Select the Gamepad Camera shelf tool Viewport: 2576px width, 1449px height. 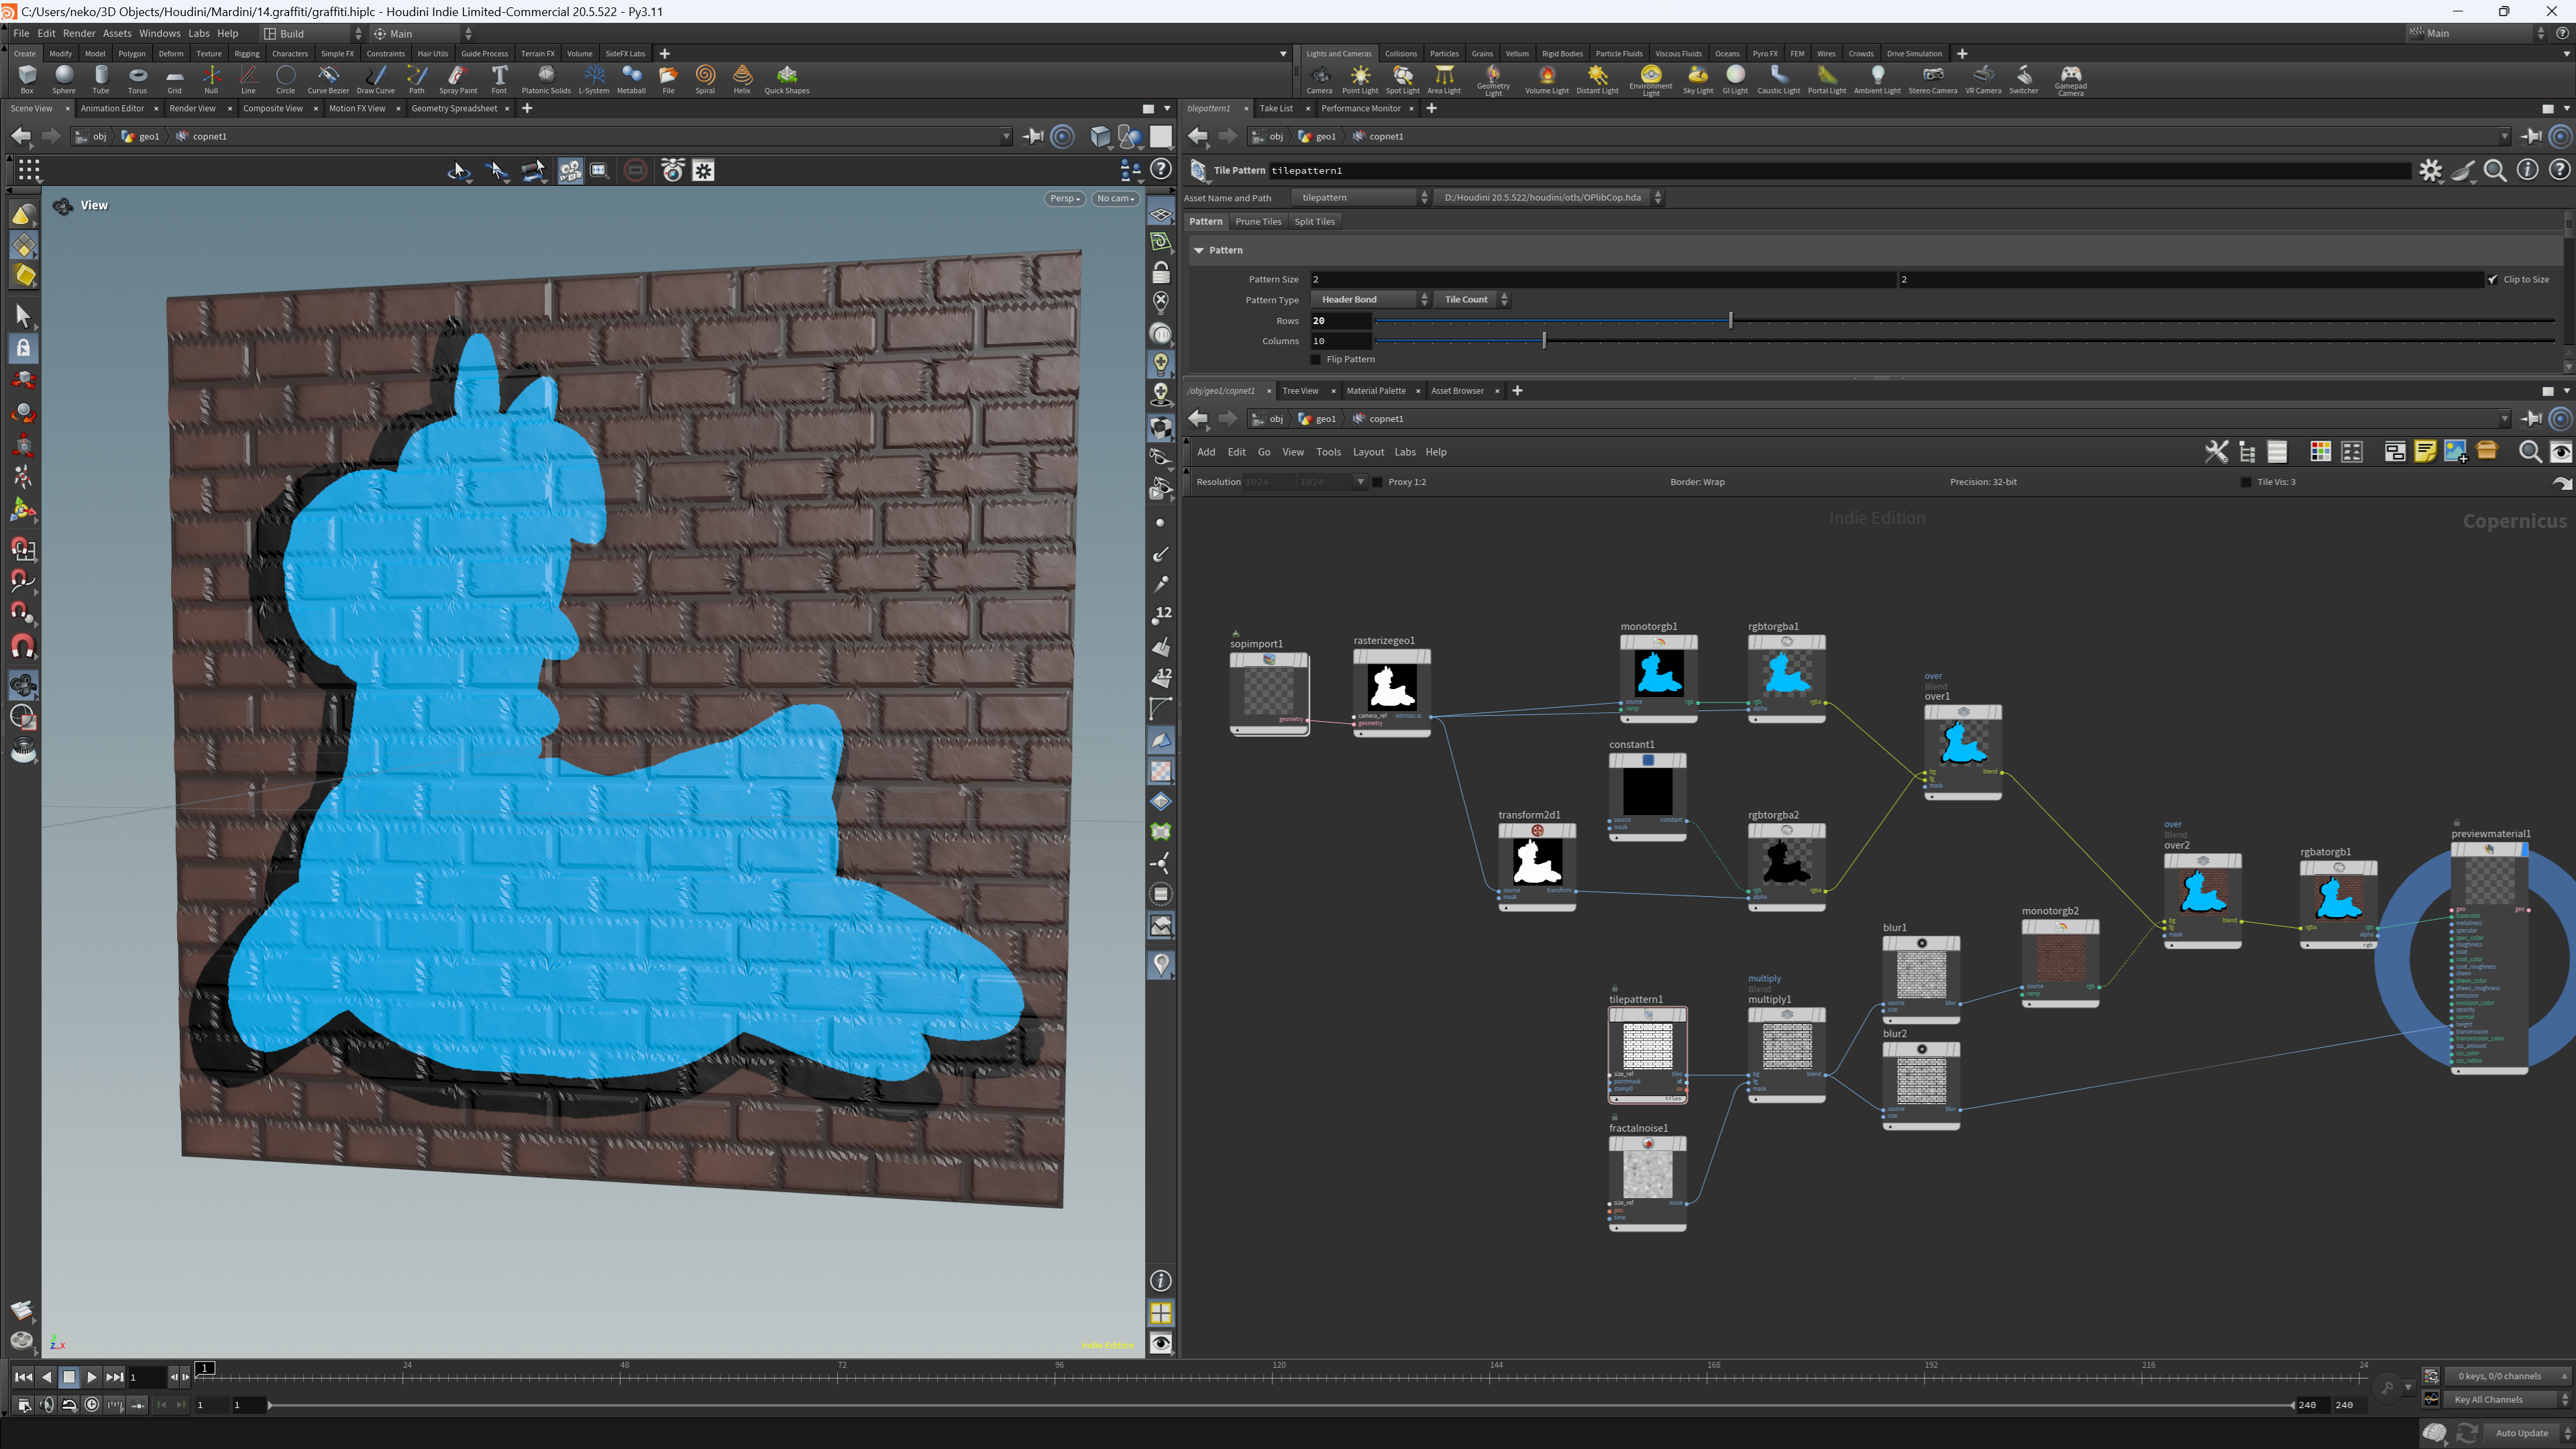[2071, 80]
